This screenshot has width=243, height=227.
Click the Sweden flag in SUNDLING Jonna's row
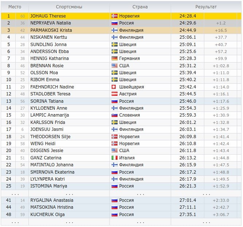pyautogui.click(x=115, y=45)
